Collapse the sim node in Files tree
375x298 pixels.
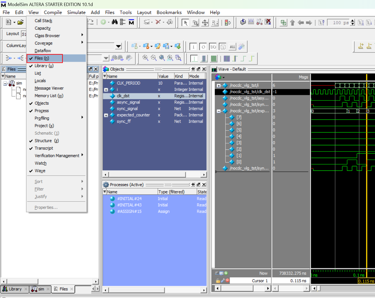click(x=5, y=83)
